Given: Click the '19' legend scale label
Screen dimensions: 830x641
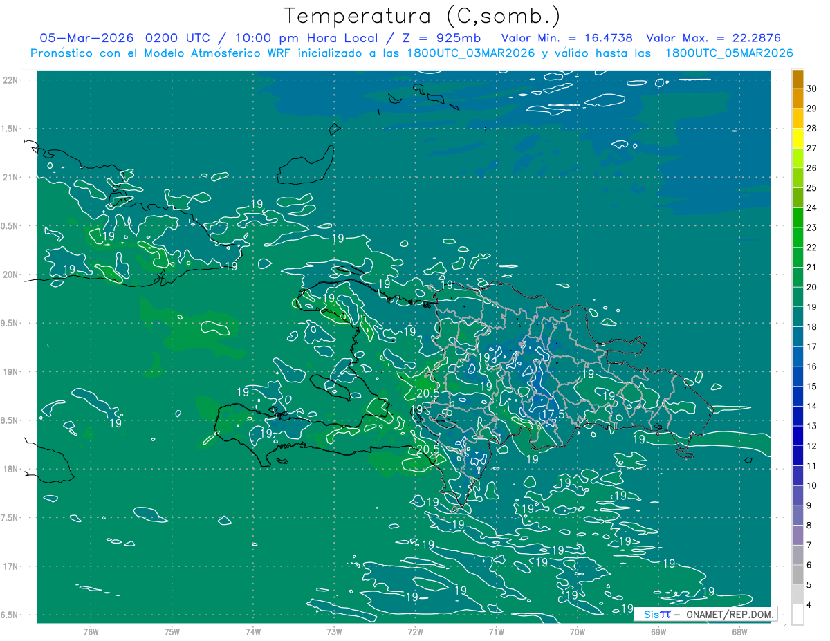Looking at the screenshot, I should pos(812,307).
